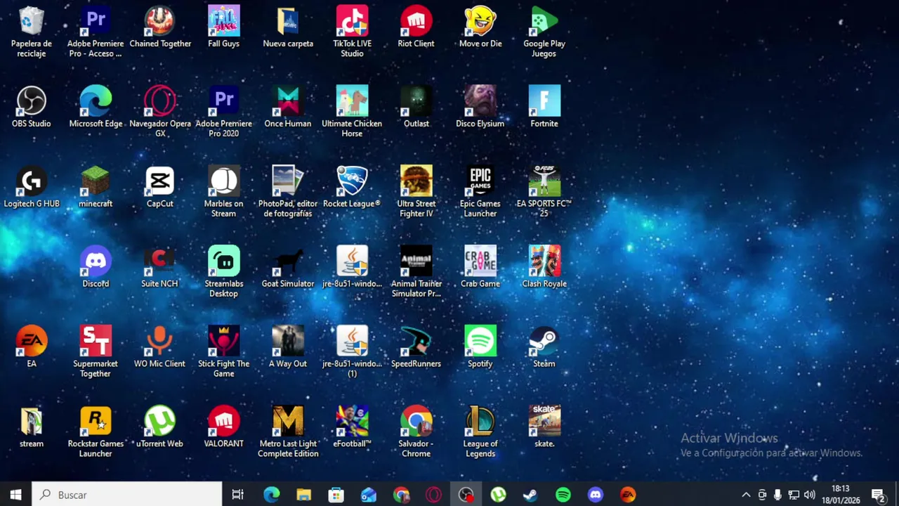This screenshot has width=899, height=506.
Task: Open the notification center icon
Action: [878, 495]
